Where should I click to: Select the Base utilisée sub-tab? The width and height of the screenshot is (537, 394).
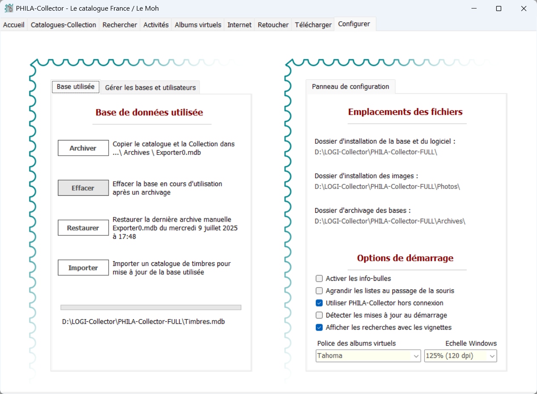click(x=76, y=86)
